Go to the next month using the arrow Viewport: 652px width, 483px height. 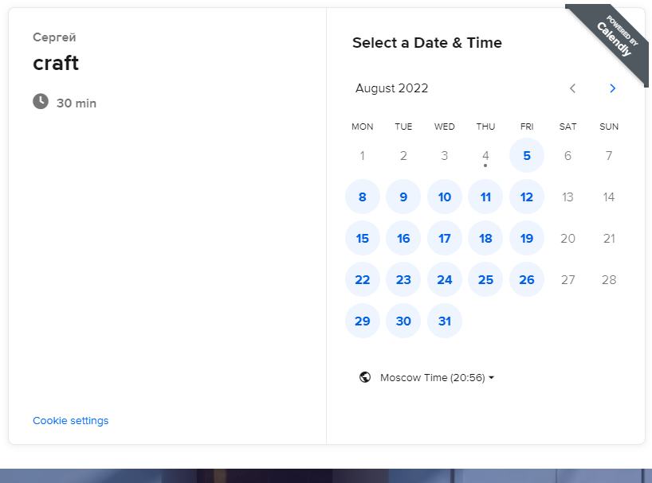(x=612, y=88)
